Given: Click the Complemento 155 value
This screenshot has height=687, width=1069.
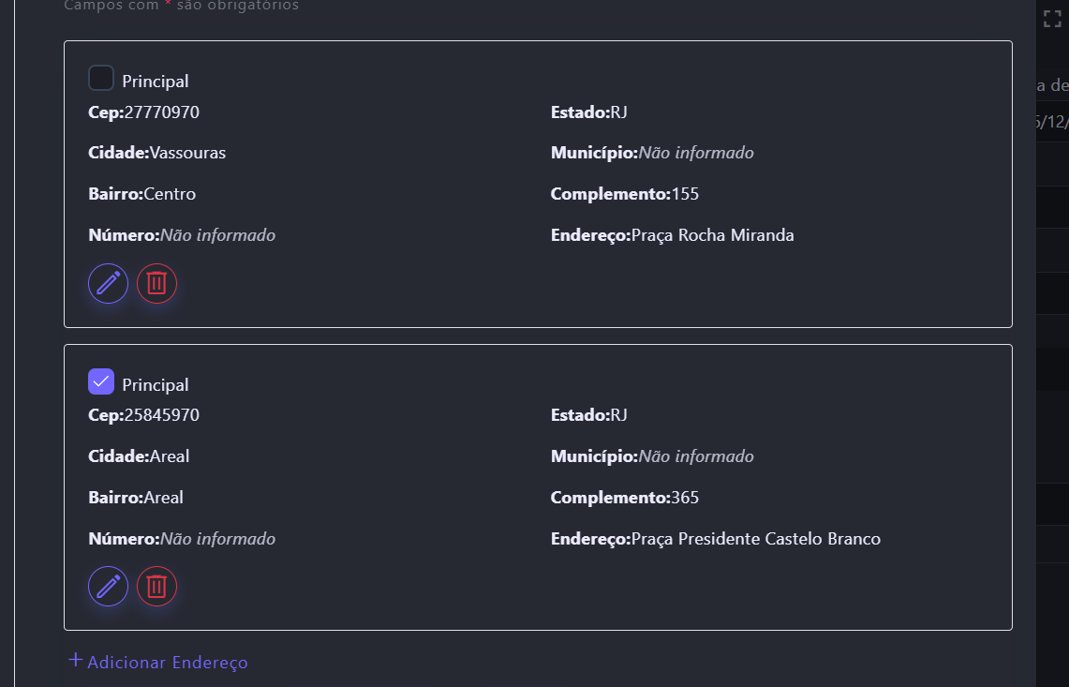Looking at the screenshot, I should pos(685,194).
